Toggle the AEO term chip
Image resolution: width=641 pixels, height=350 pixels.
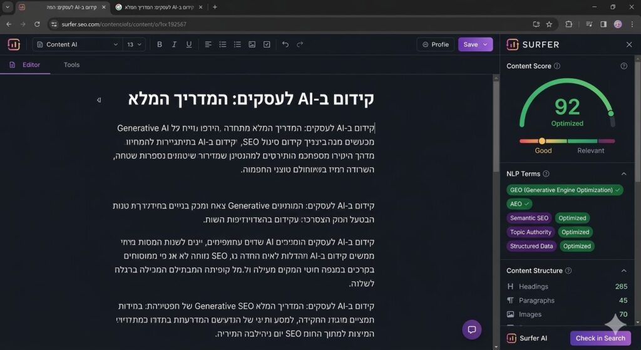point(519,204)
